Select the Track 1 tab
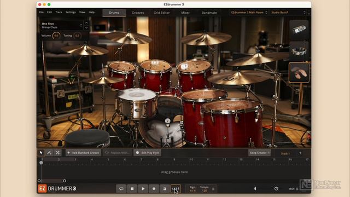The image size is (350, 197). pos(285,153)
